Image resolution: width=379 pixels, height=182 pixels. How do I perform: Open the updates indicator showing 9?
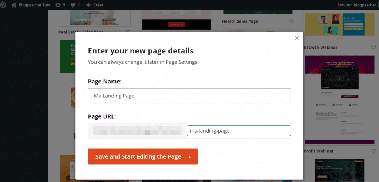click(60, 4)
